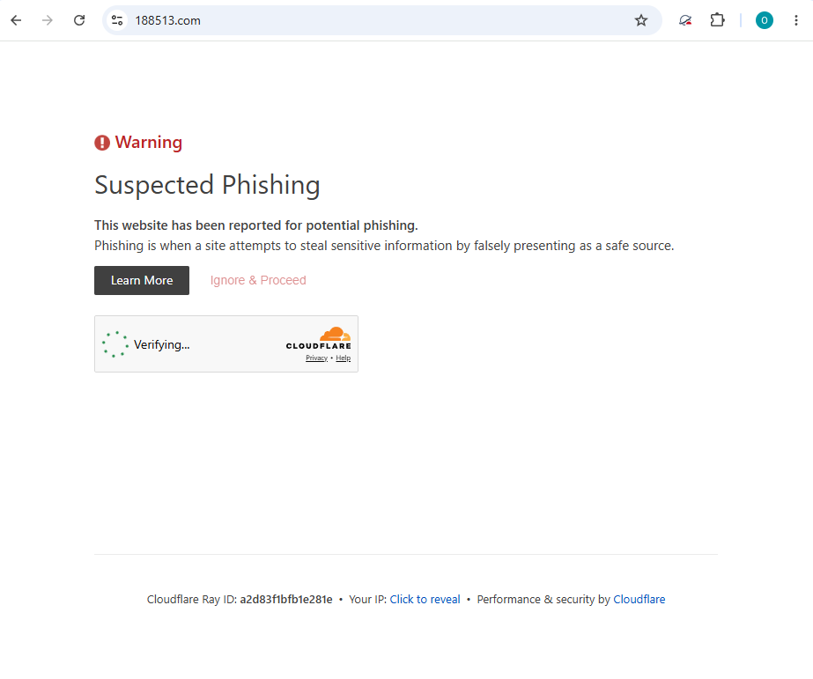
Task: Reload the page with the refresh icon
Action: click(78, 20)
